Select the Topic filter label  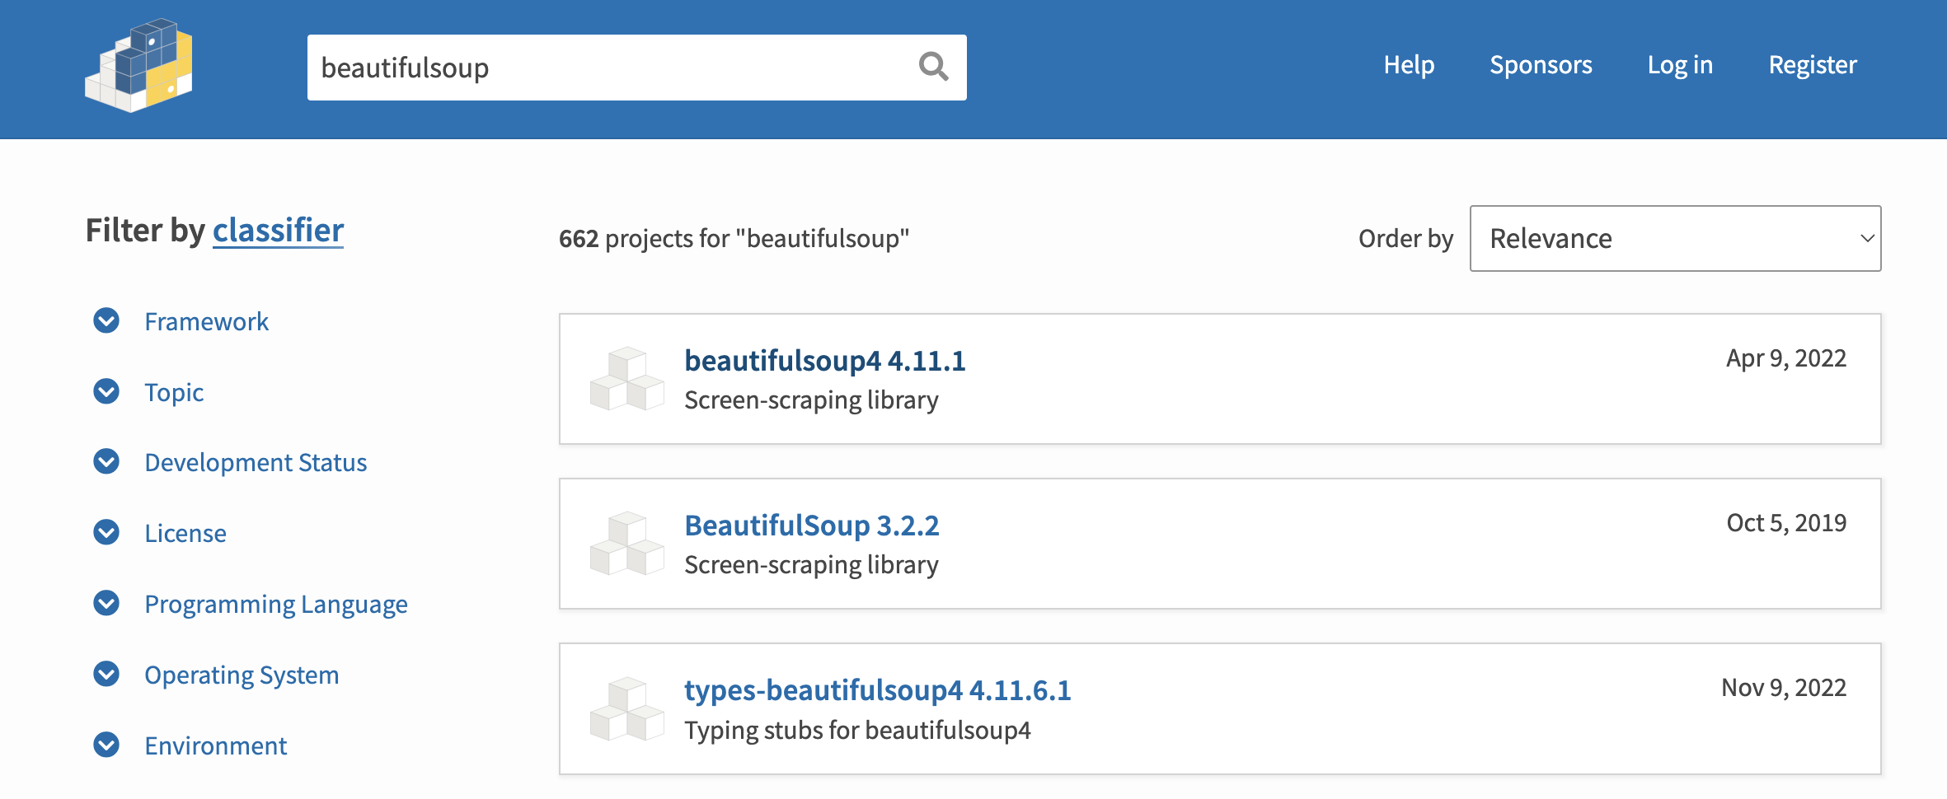(174, 392)
